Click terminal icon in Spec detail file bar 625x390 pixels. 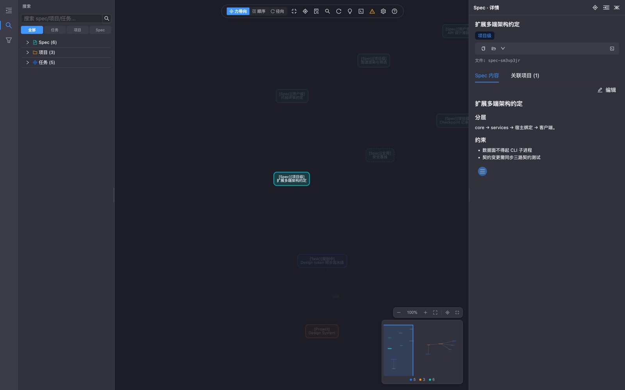pos(612,49)
